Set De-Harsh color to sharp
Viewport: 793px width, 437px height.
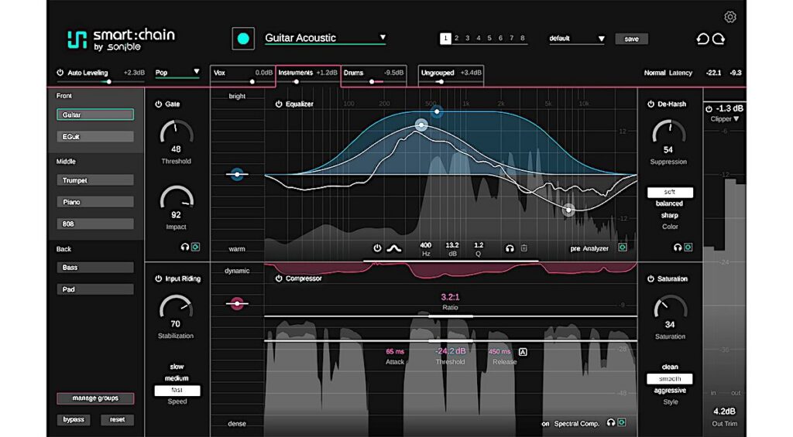pyautogui.click(x=670, y=215)
